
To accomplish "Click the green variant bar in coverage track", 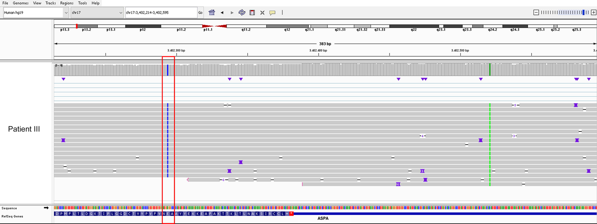I will tap(490, 70).
